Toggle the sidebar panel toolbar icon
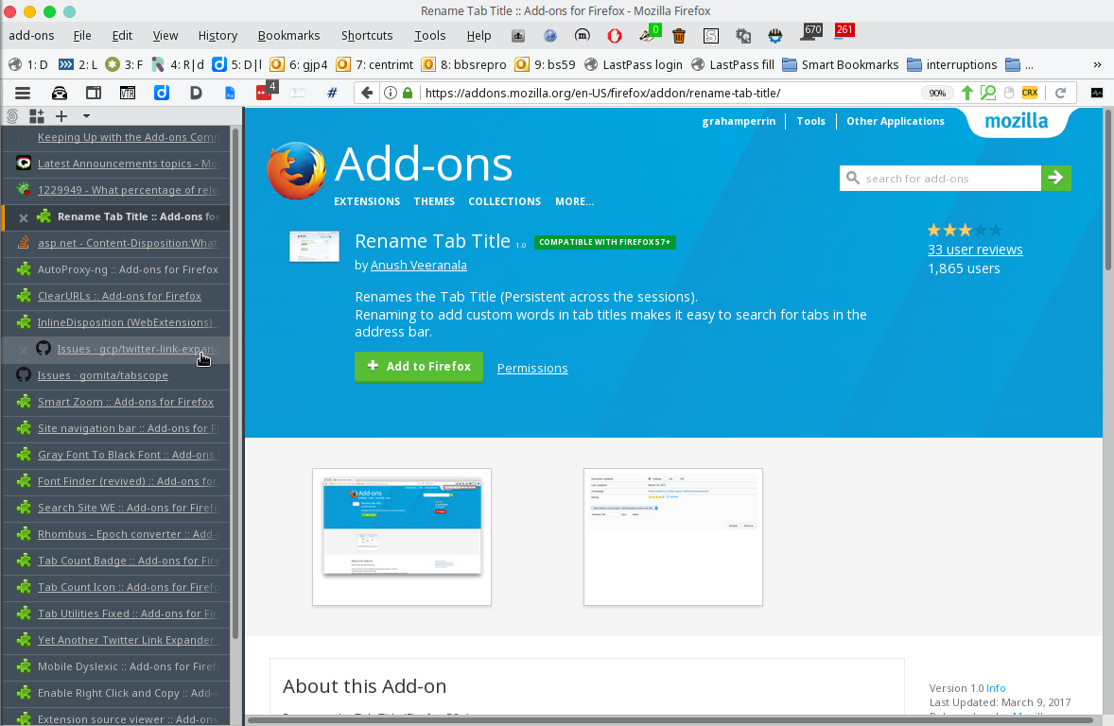The width and height of the screenshot is (1114, 726). tap(93, 93)
